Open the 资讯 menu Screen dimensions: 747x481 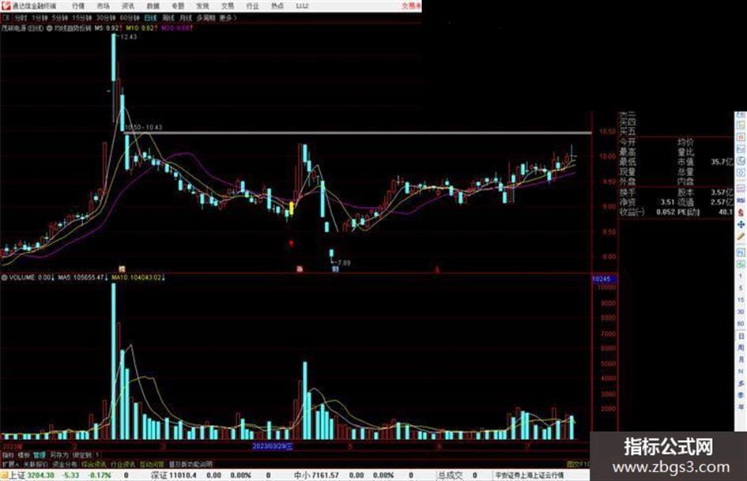(128, 6)
